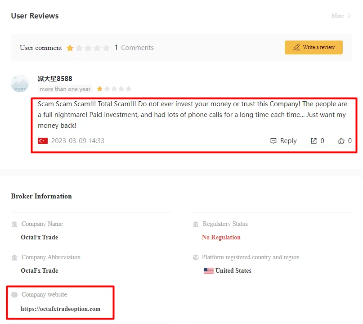Select the review timestamp 2023-03-09 14:33
The image size is (363, 324).
(78, 141)
